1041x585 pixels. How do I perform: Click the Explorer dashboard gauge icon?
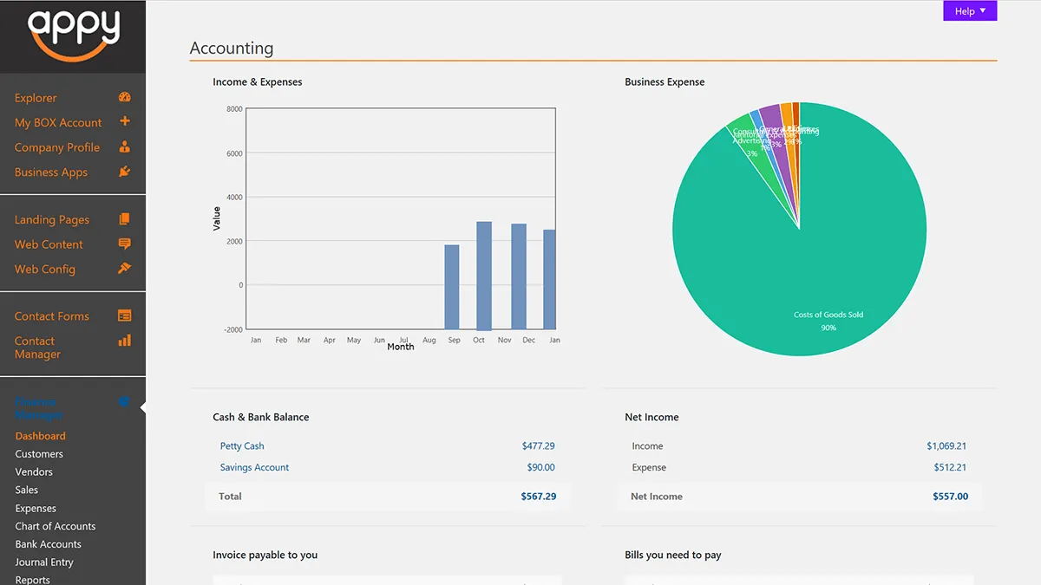[124, 97]
